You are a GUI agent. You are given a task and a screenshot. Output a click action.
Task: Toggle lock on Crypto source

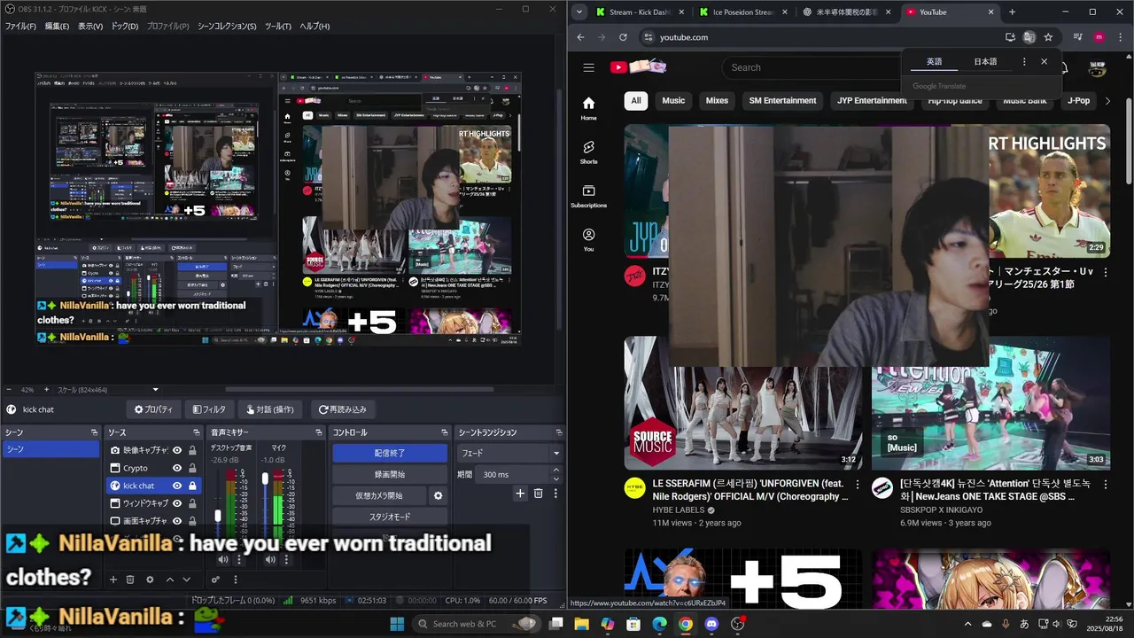pyautogui.click(x=192, y=468)
